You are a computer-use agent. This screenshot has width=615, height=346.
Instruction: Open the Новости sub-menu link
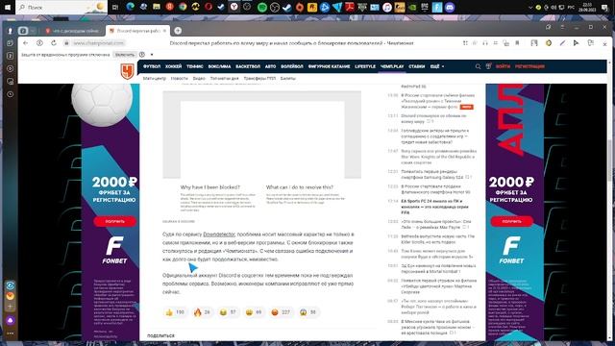(x=180, y=79)
